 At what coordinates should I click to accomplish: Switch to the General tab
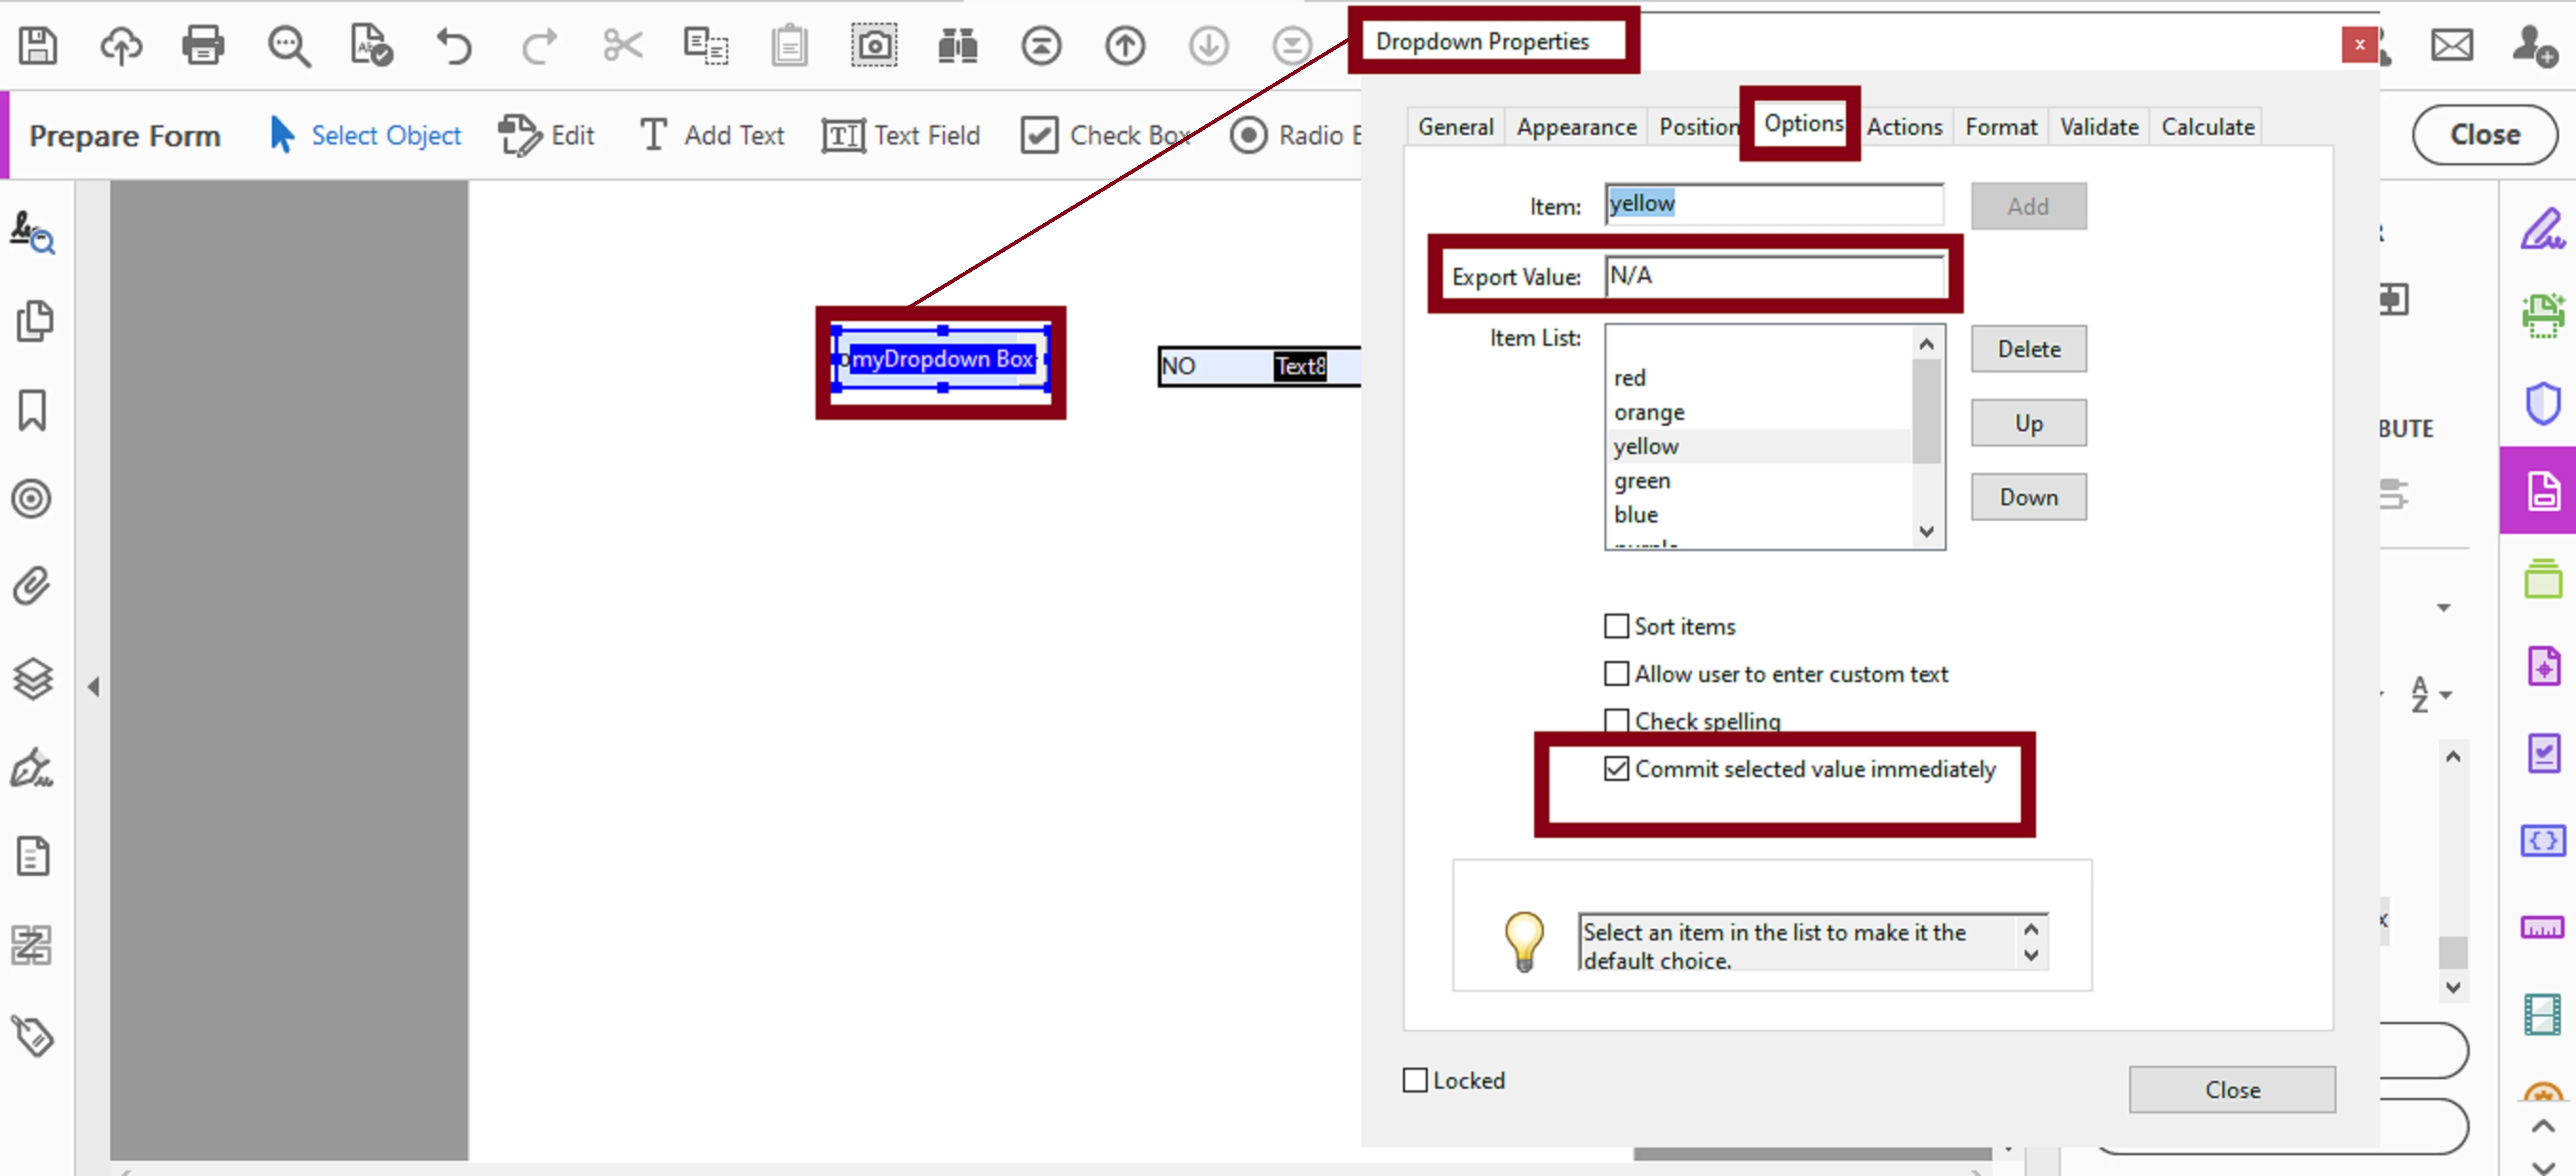[1455, 127]
